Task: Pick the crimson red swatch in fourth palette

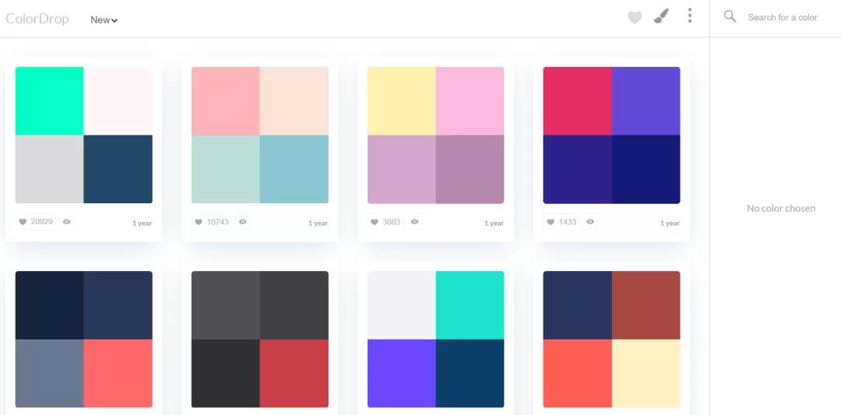Action: 577,100
